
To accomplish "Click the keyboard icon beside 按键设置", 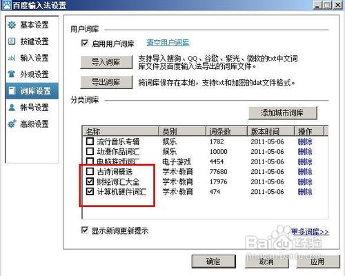I will click(12, 41).
